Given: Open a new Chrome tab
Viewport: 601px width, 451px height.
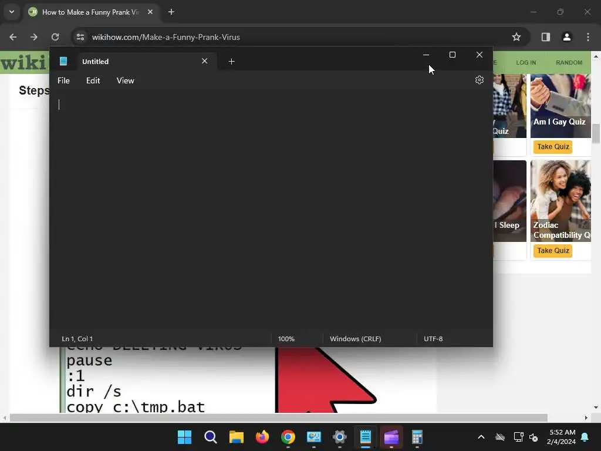Looking at the screenshot, I should tap(171, 12).
